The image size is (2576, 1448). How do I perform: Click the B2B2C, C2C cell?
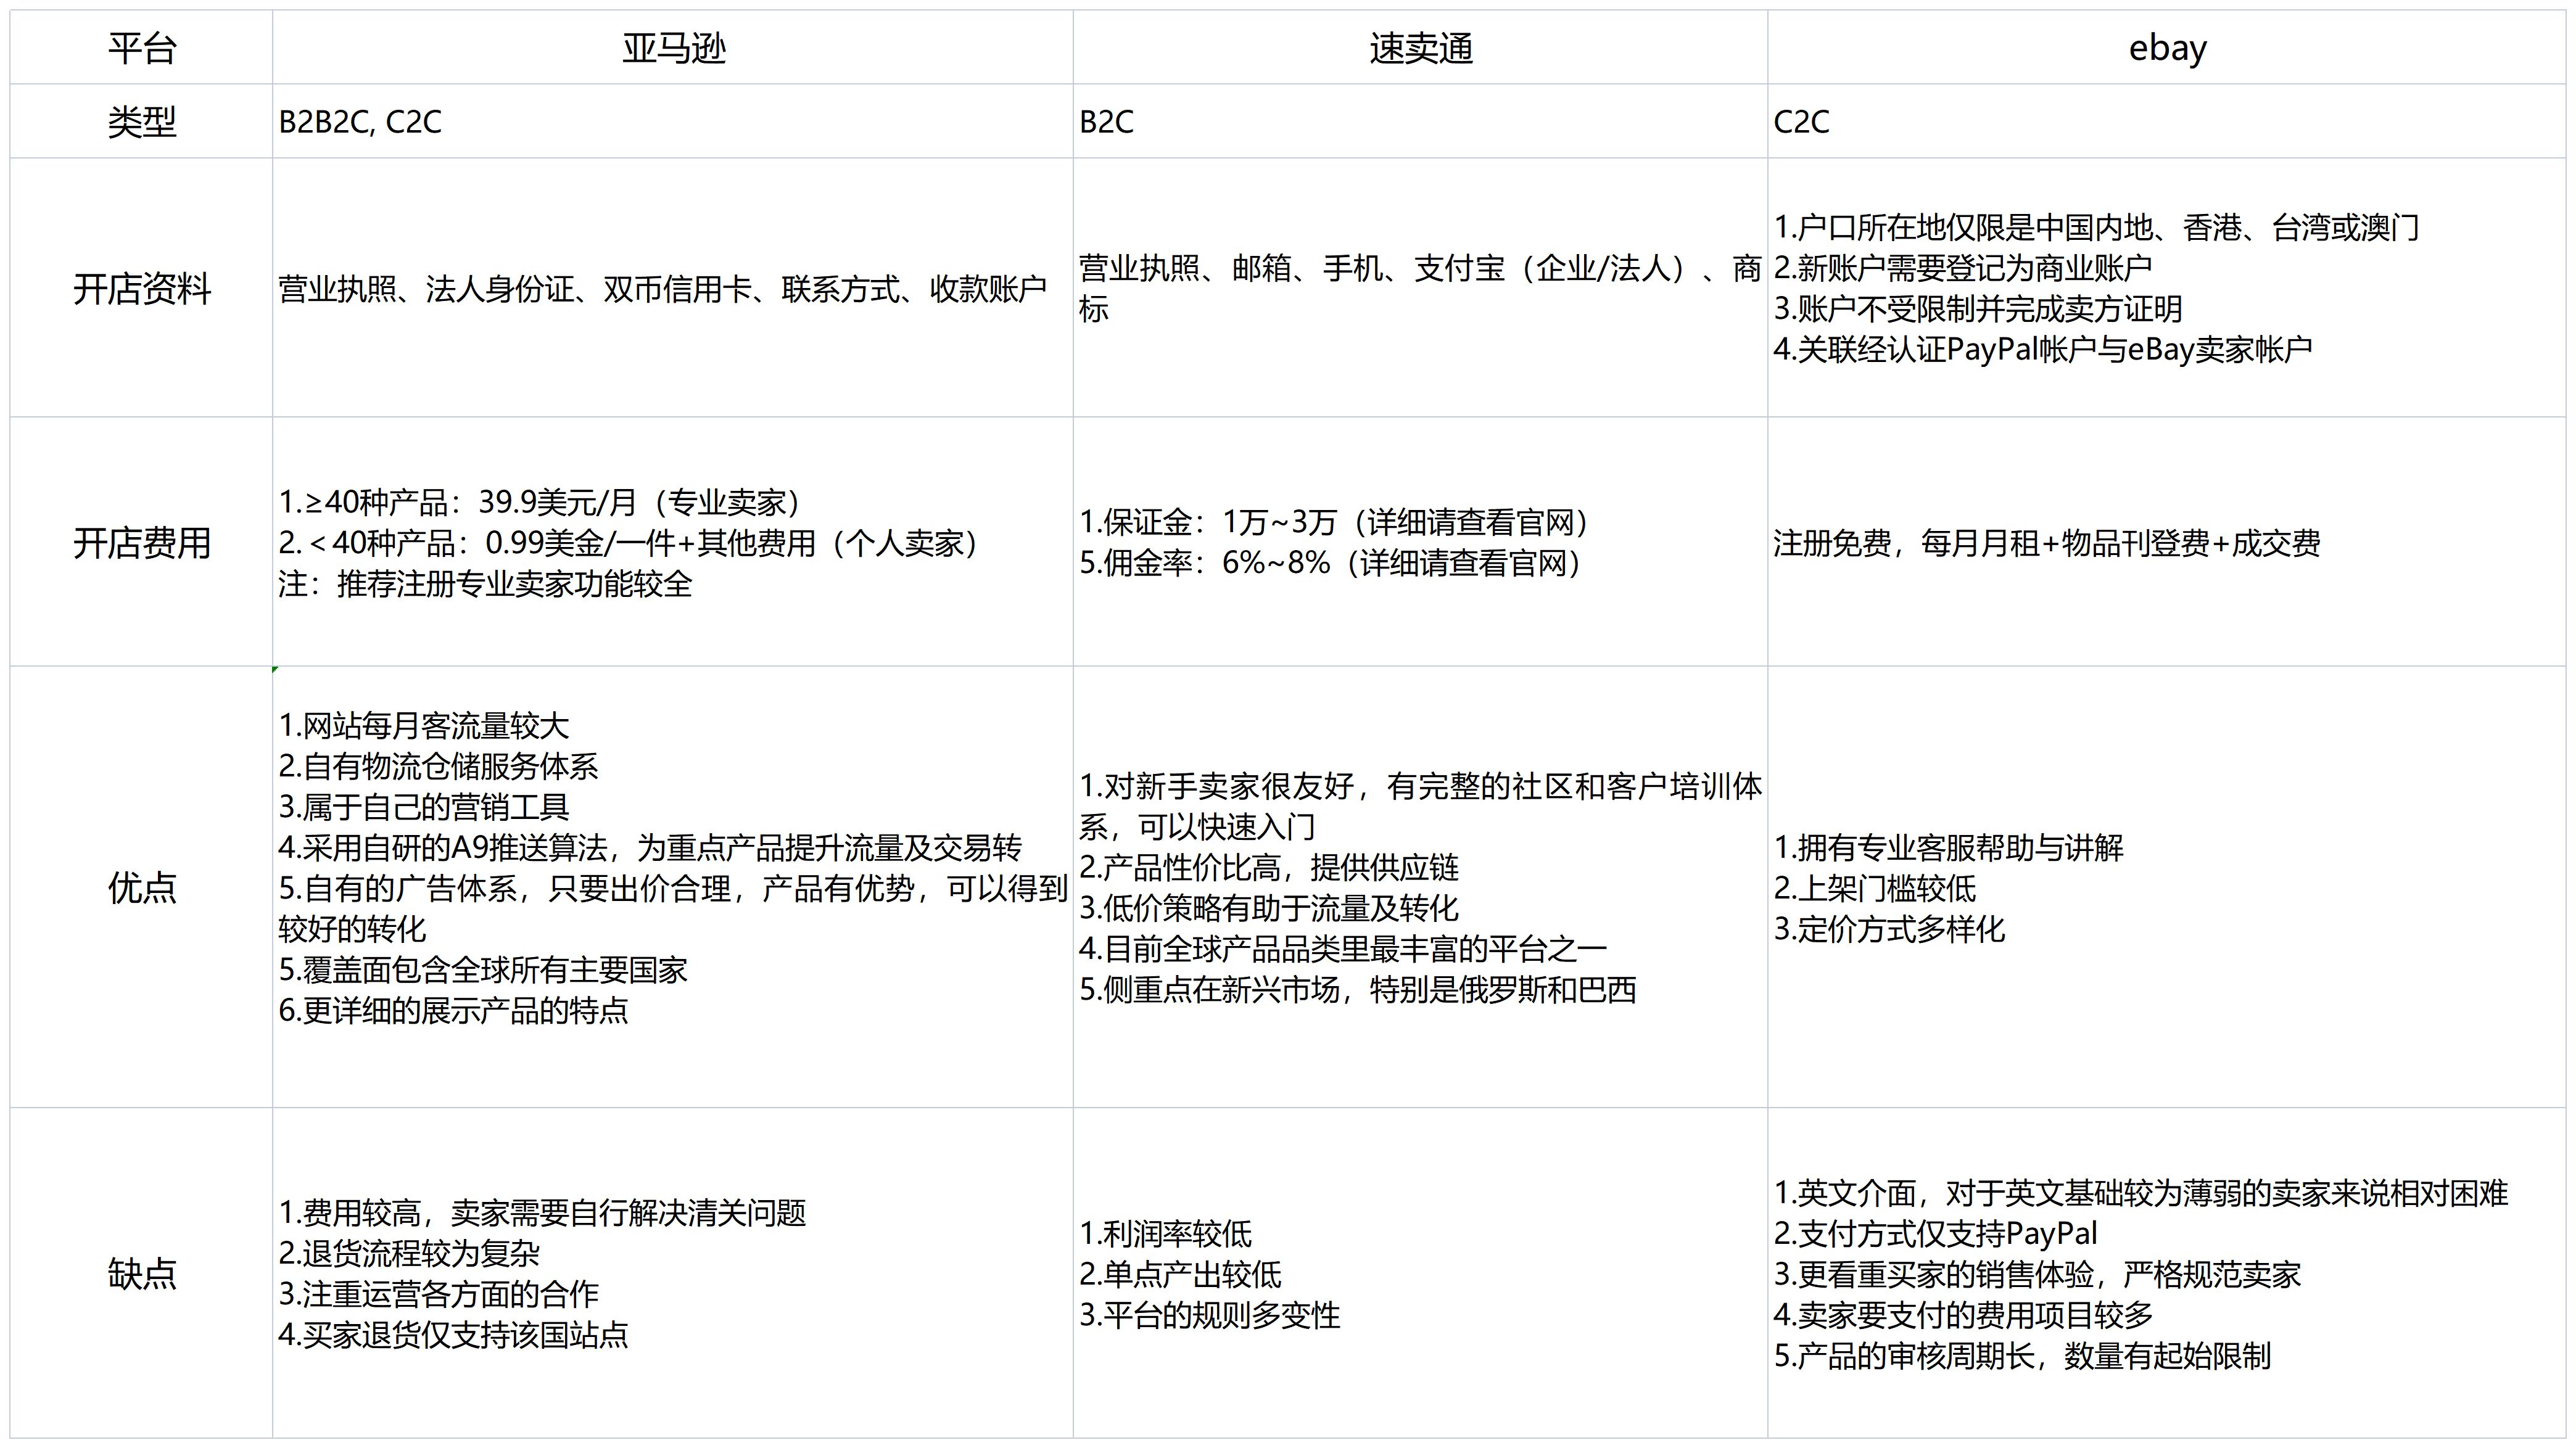672,121
